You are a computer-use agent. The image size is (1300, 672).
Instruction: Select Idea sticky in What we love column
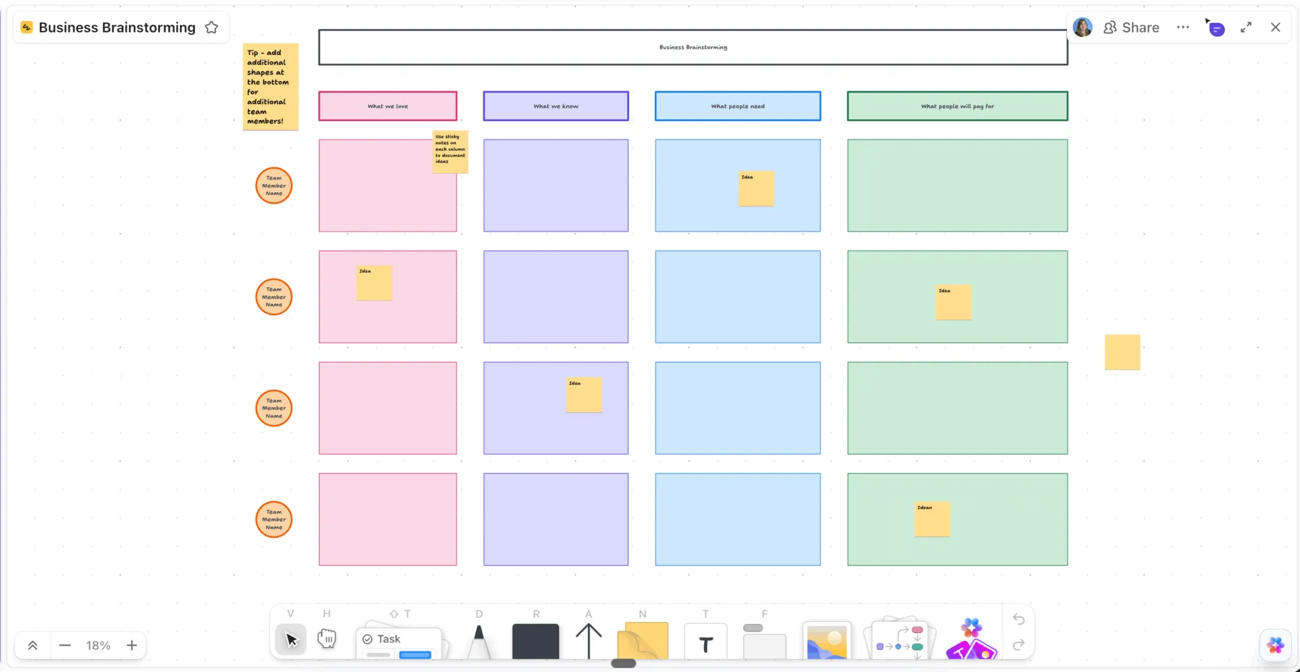click(x=374, y=283)
